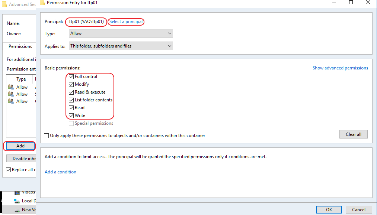
Task: Select second Allow entry user icon
Action: (11, 94)
